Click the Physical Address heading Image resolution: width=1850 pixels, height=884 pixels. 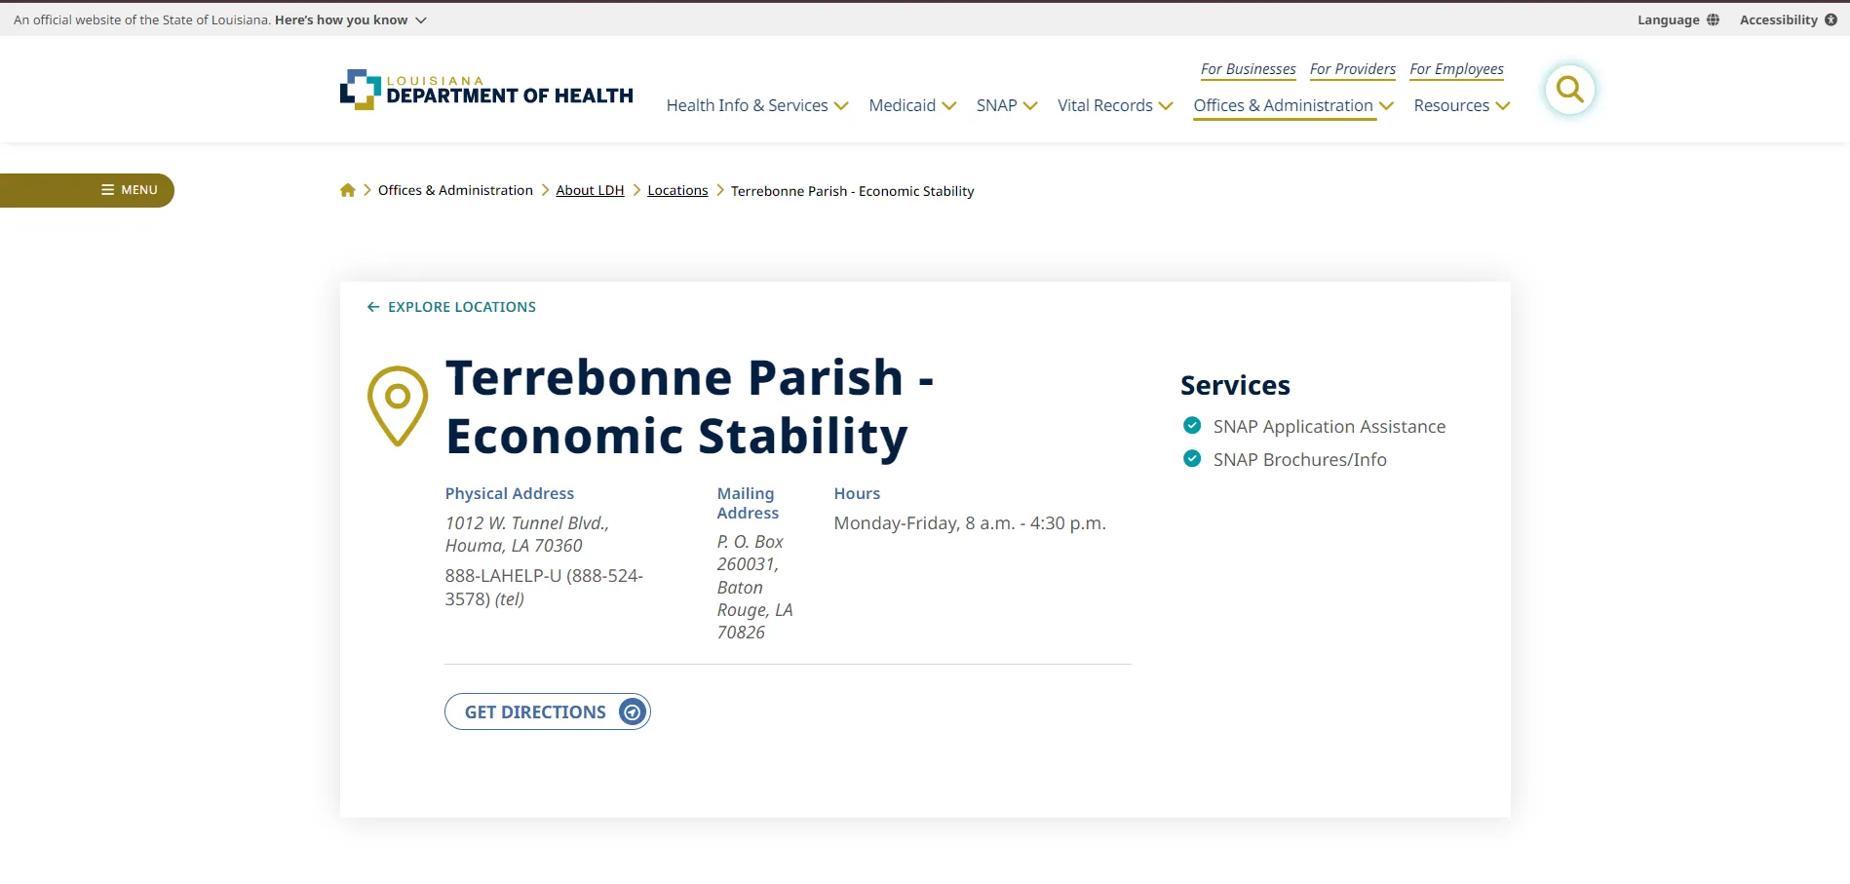pos(510,493)
